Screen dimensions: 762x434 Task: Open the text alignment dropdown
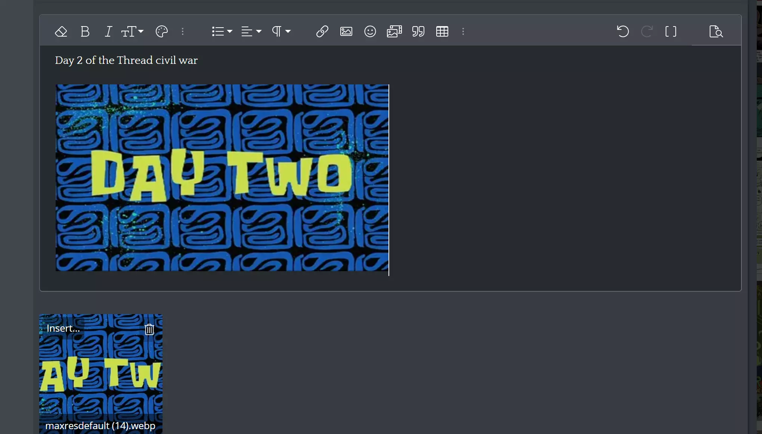click(x=251, y=31)
